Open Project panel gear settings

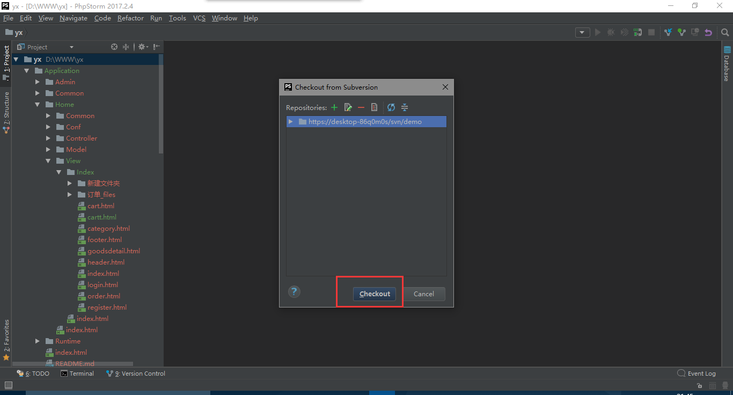143,47
